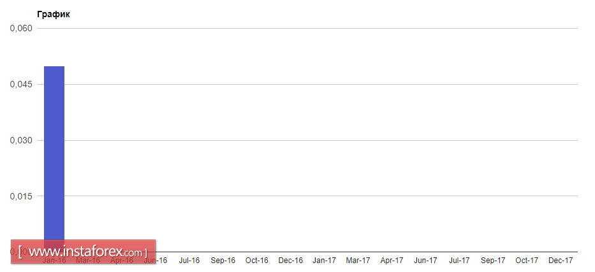Click the 0,015 y-axis value
Image resolution: width=595 pixels, height=272 pixels.
click(x=20, y=196)
